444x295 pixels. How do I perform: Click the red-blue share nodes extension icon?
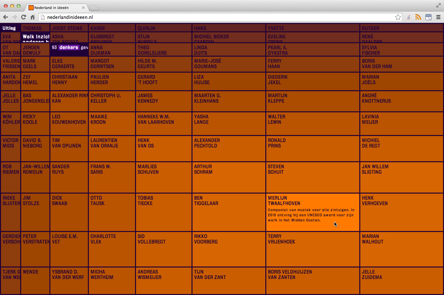(408, 17)
